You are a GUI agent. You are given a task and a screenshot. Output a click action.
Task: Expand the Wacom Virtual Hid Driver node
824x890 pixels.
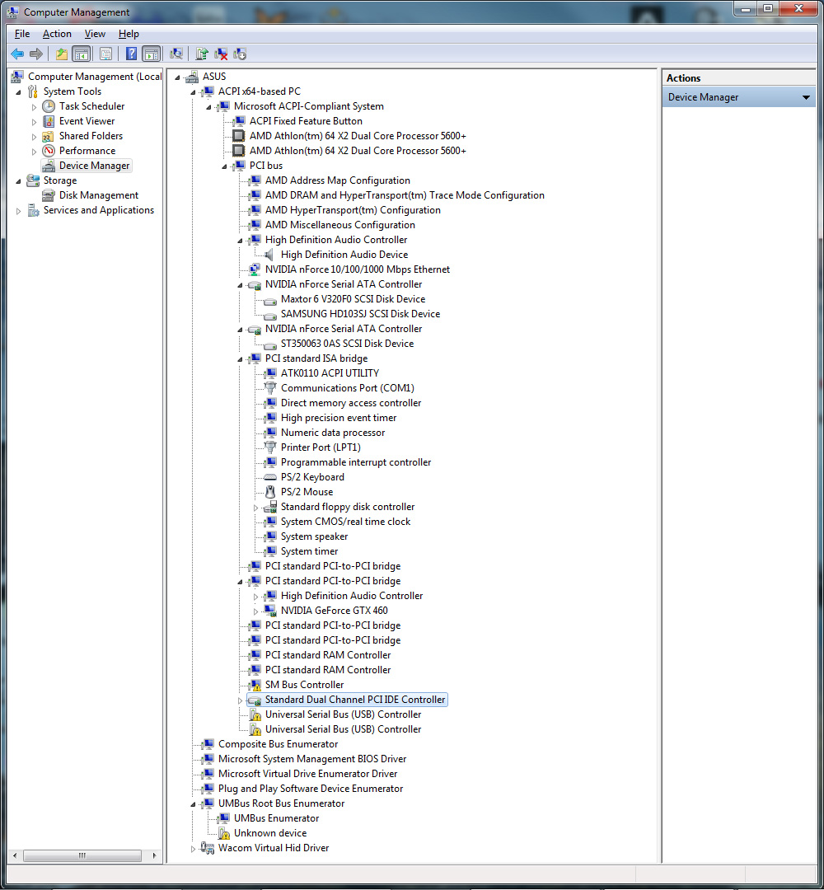[193, 849]
